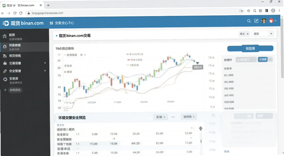This screenshot has height=156, width=284.
Task: Click the red gift icon in header
Action: [271, 21]
